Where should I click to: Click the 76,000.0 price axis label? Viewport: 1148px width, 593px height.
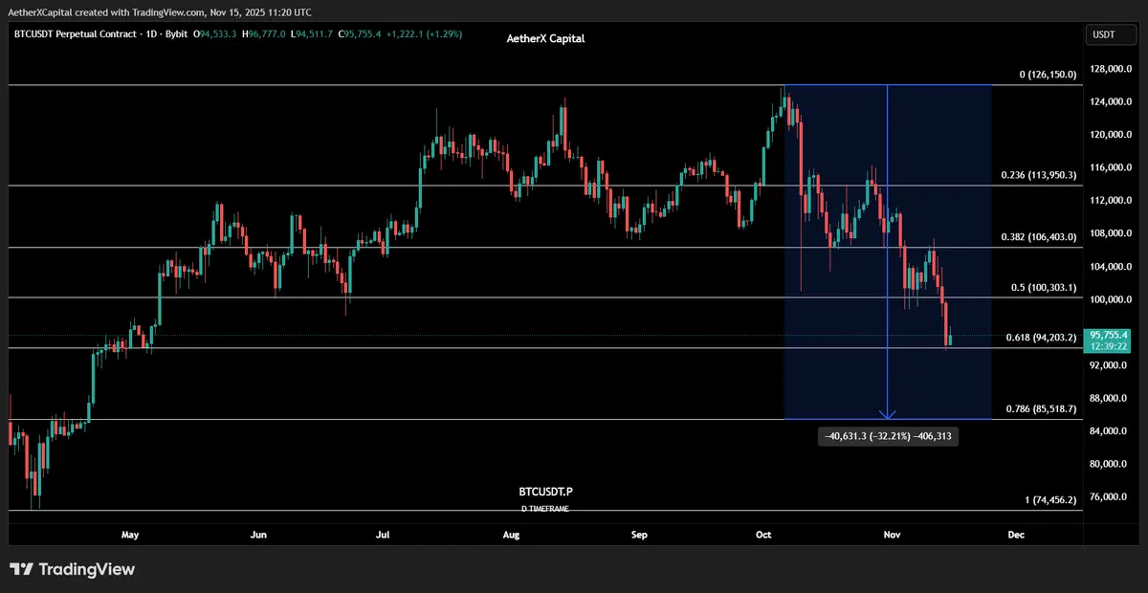point(1108,497)
